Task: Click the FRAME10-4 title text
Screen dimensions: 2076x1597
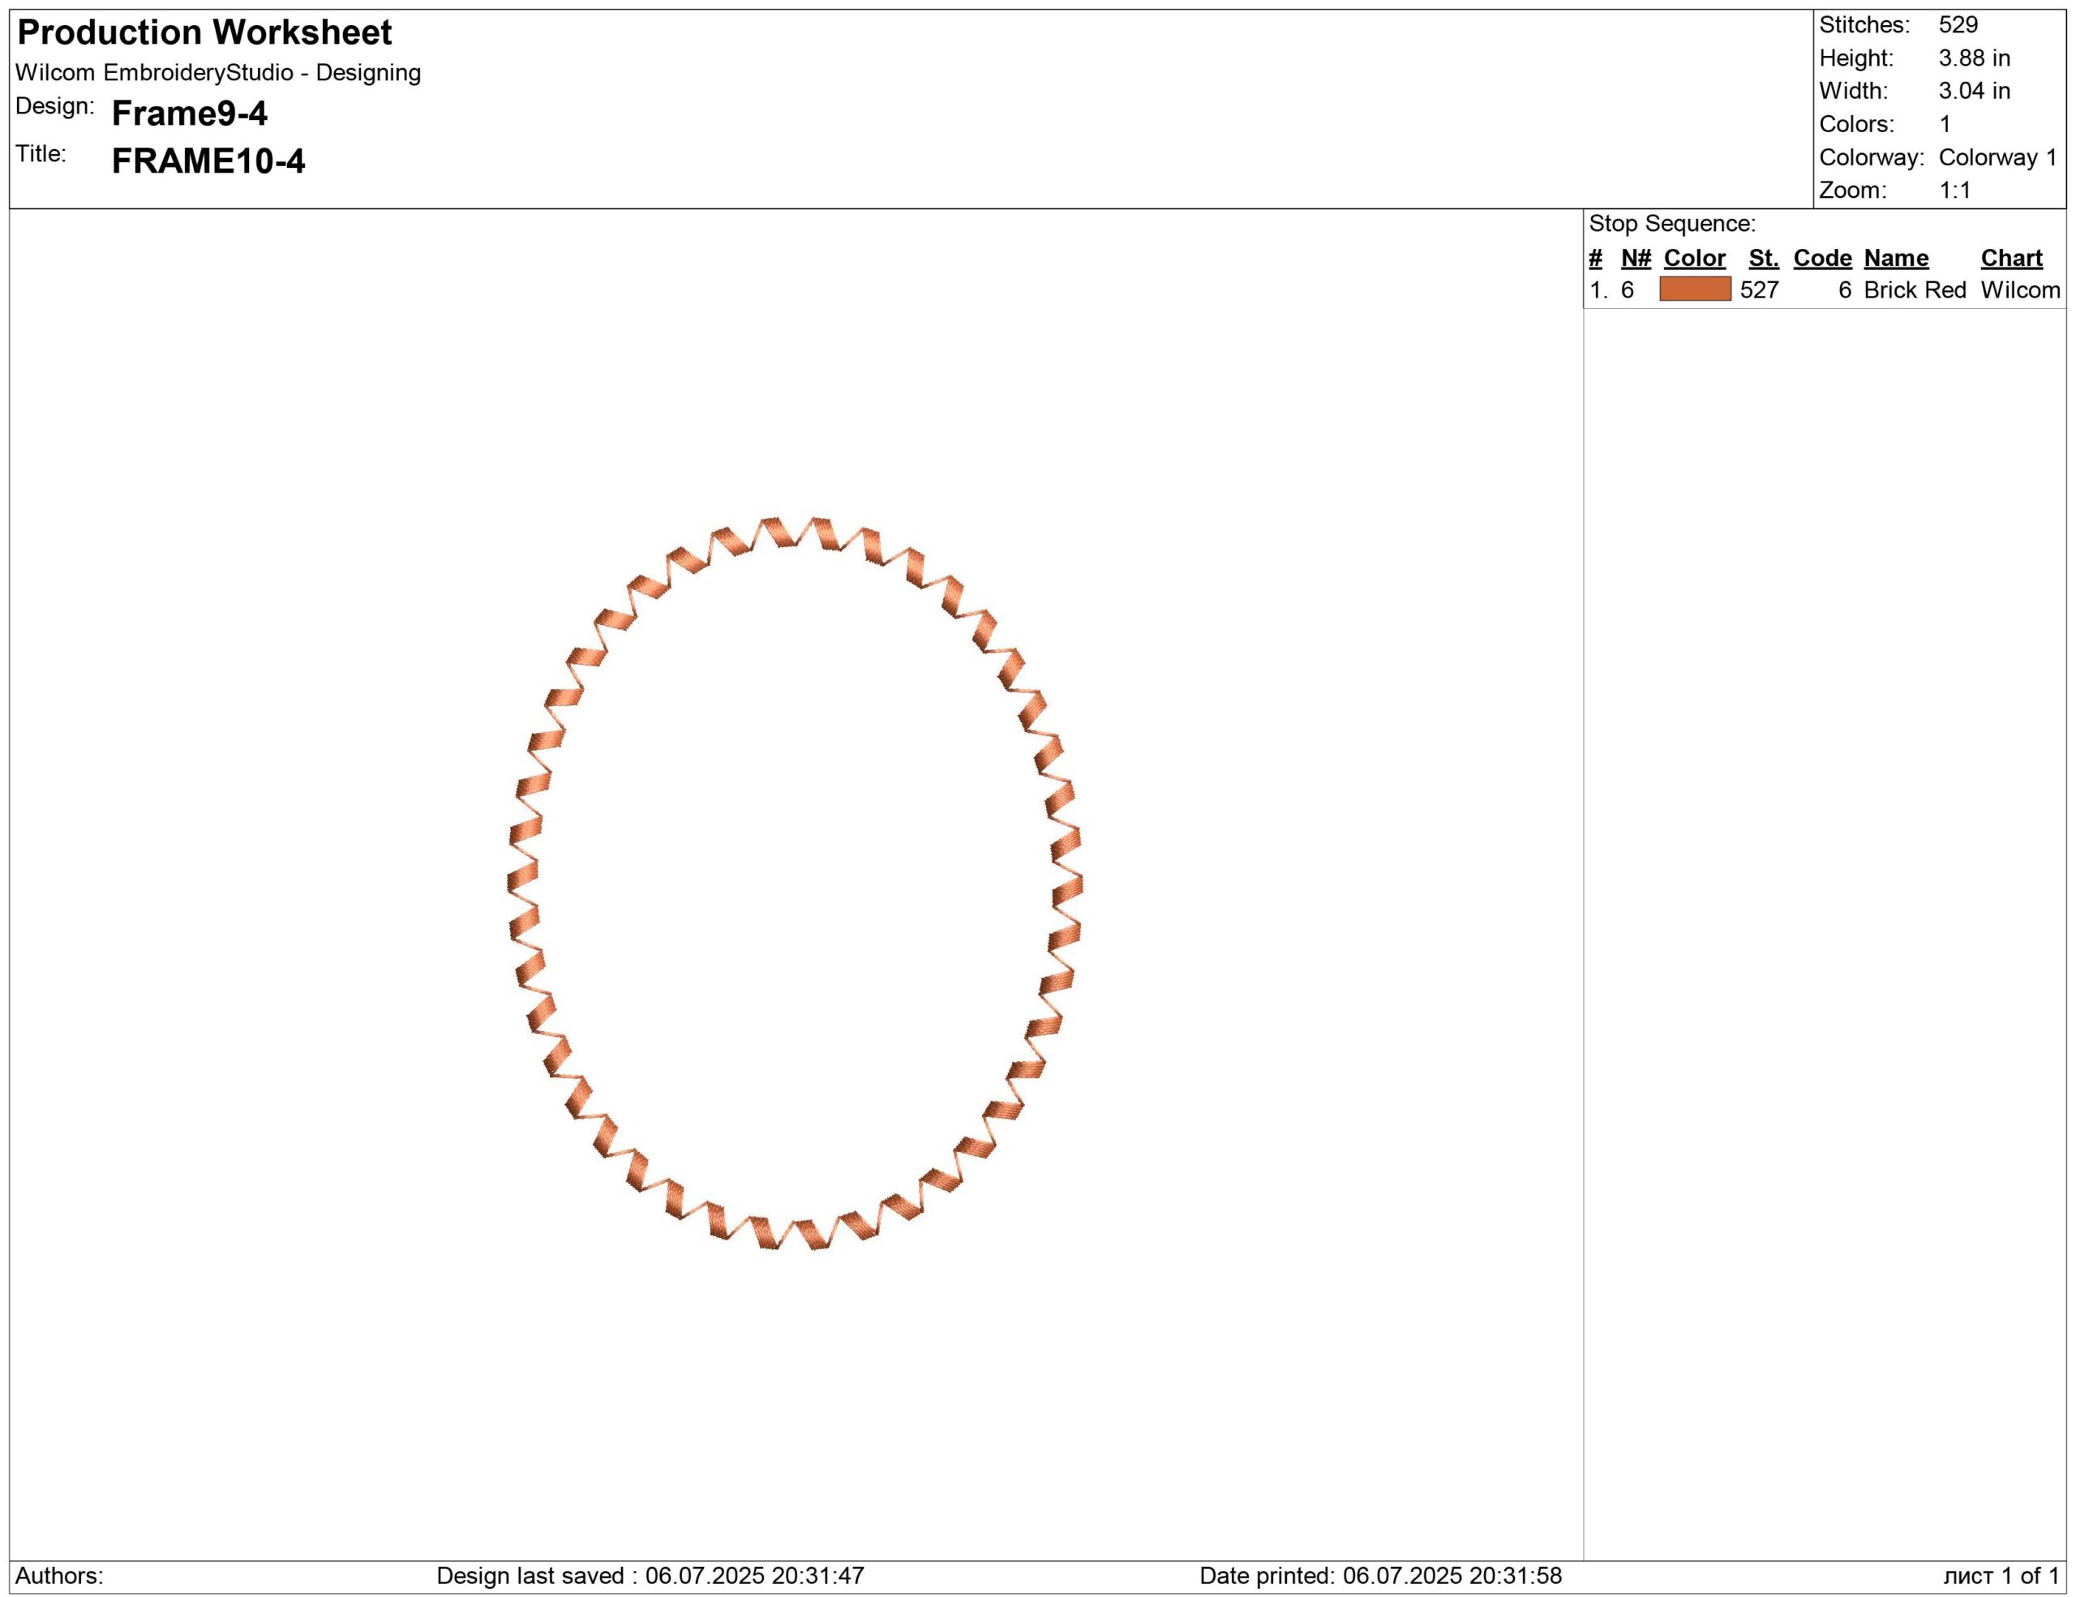Action: tap(208, 161)
